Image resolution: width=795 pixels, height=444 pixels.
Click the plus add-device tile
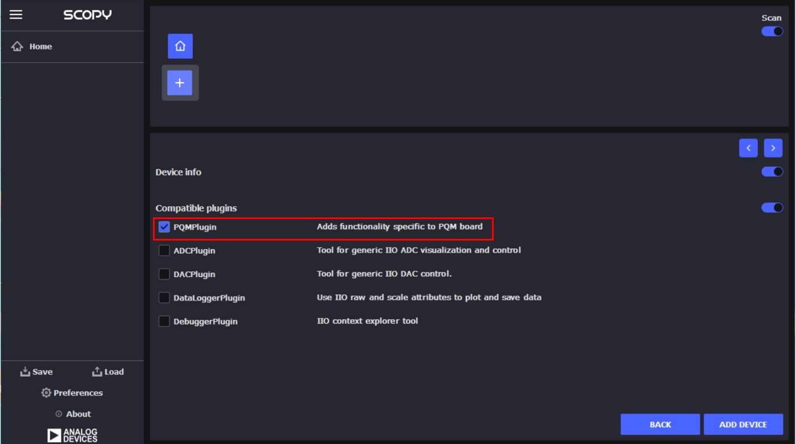(x=180, y=83)
